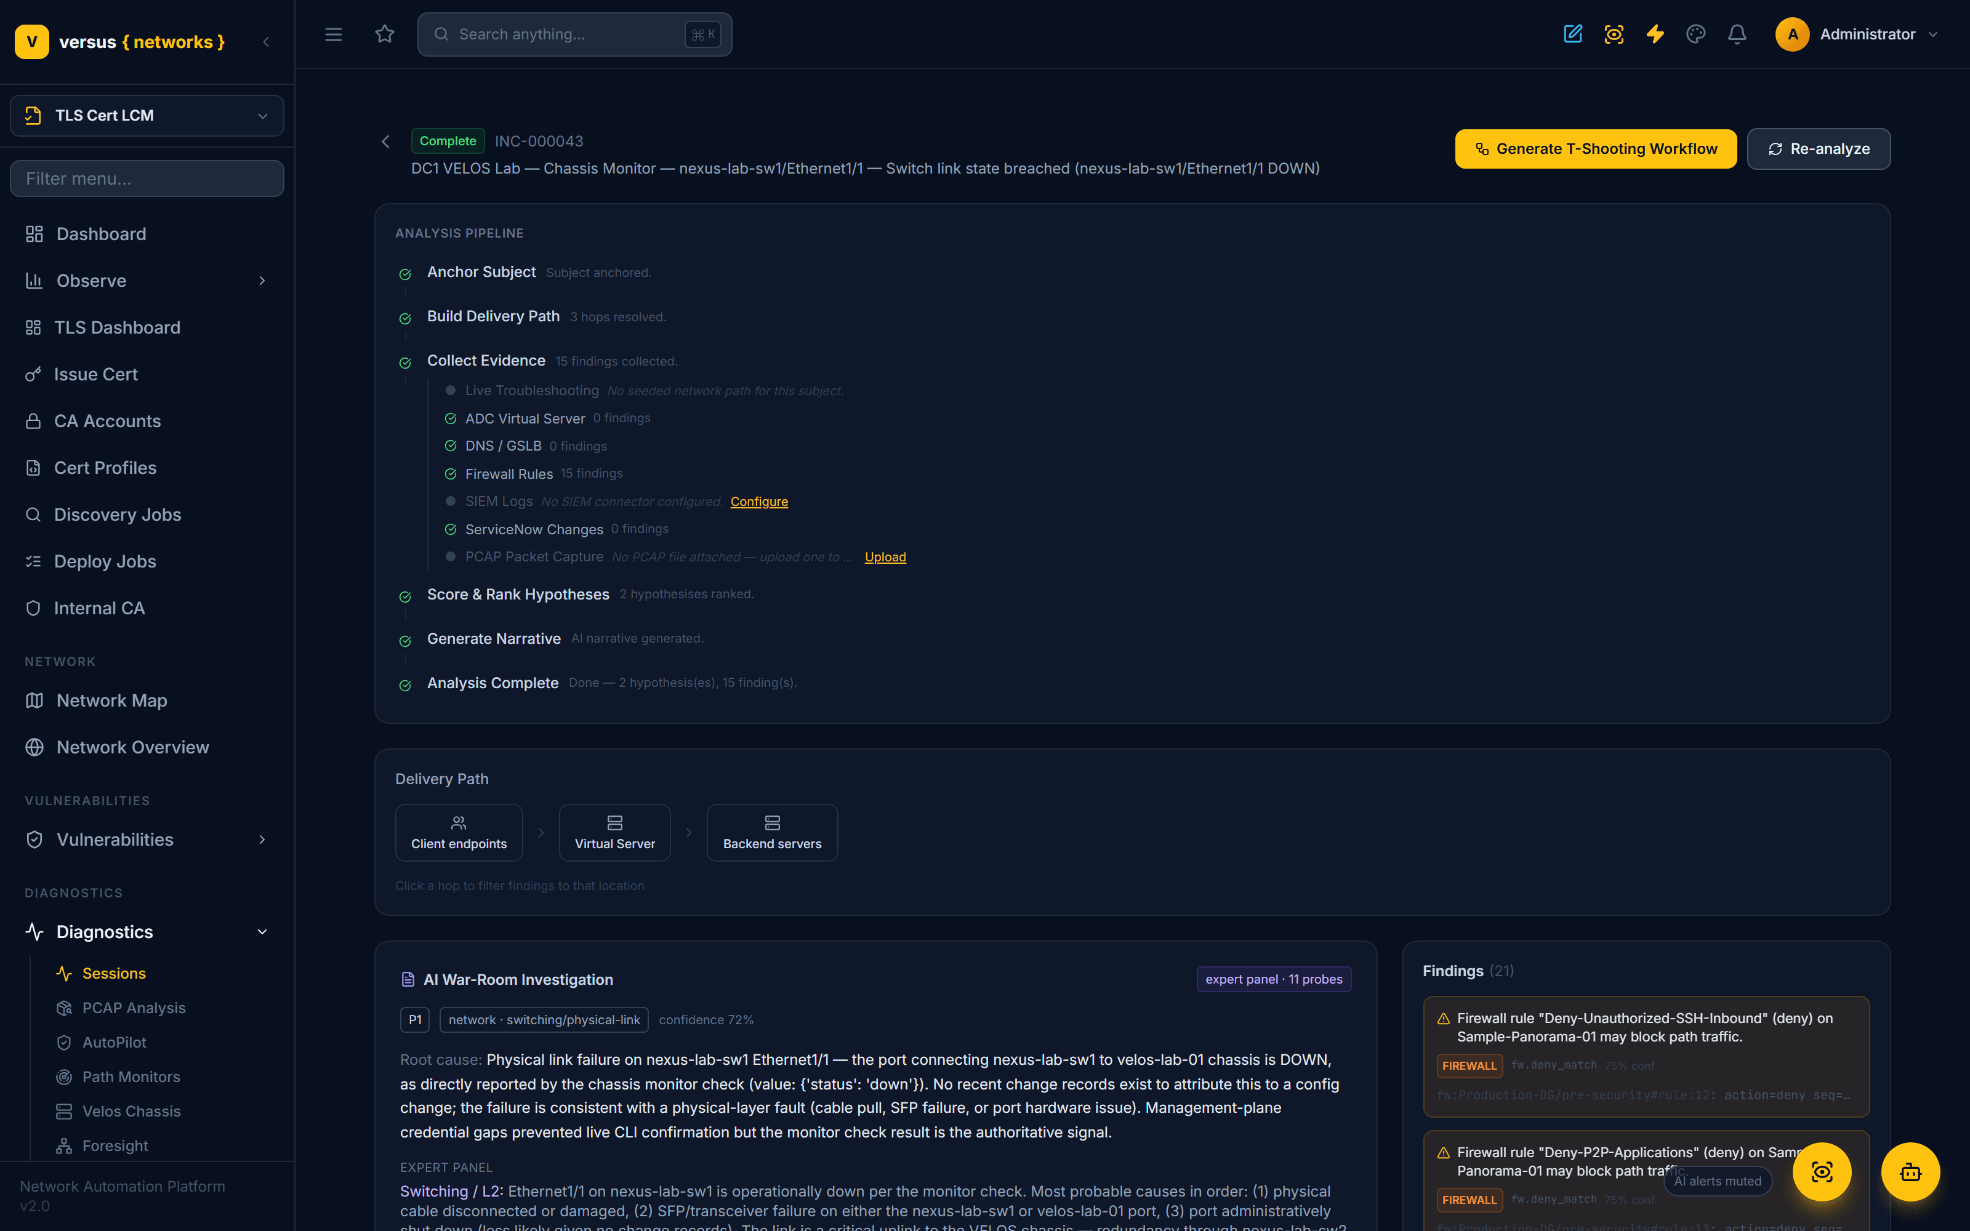Open Internal CA in sidebar

pos(147,608)
